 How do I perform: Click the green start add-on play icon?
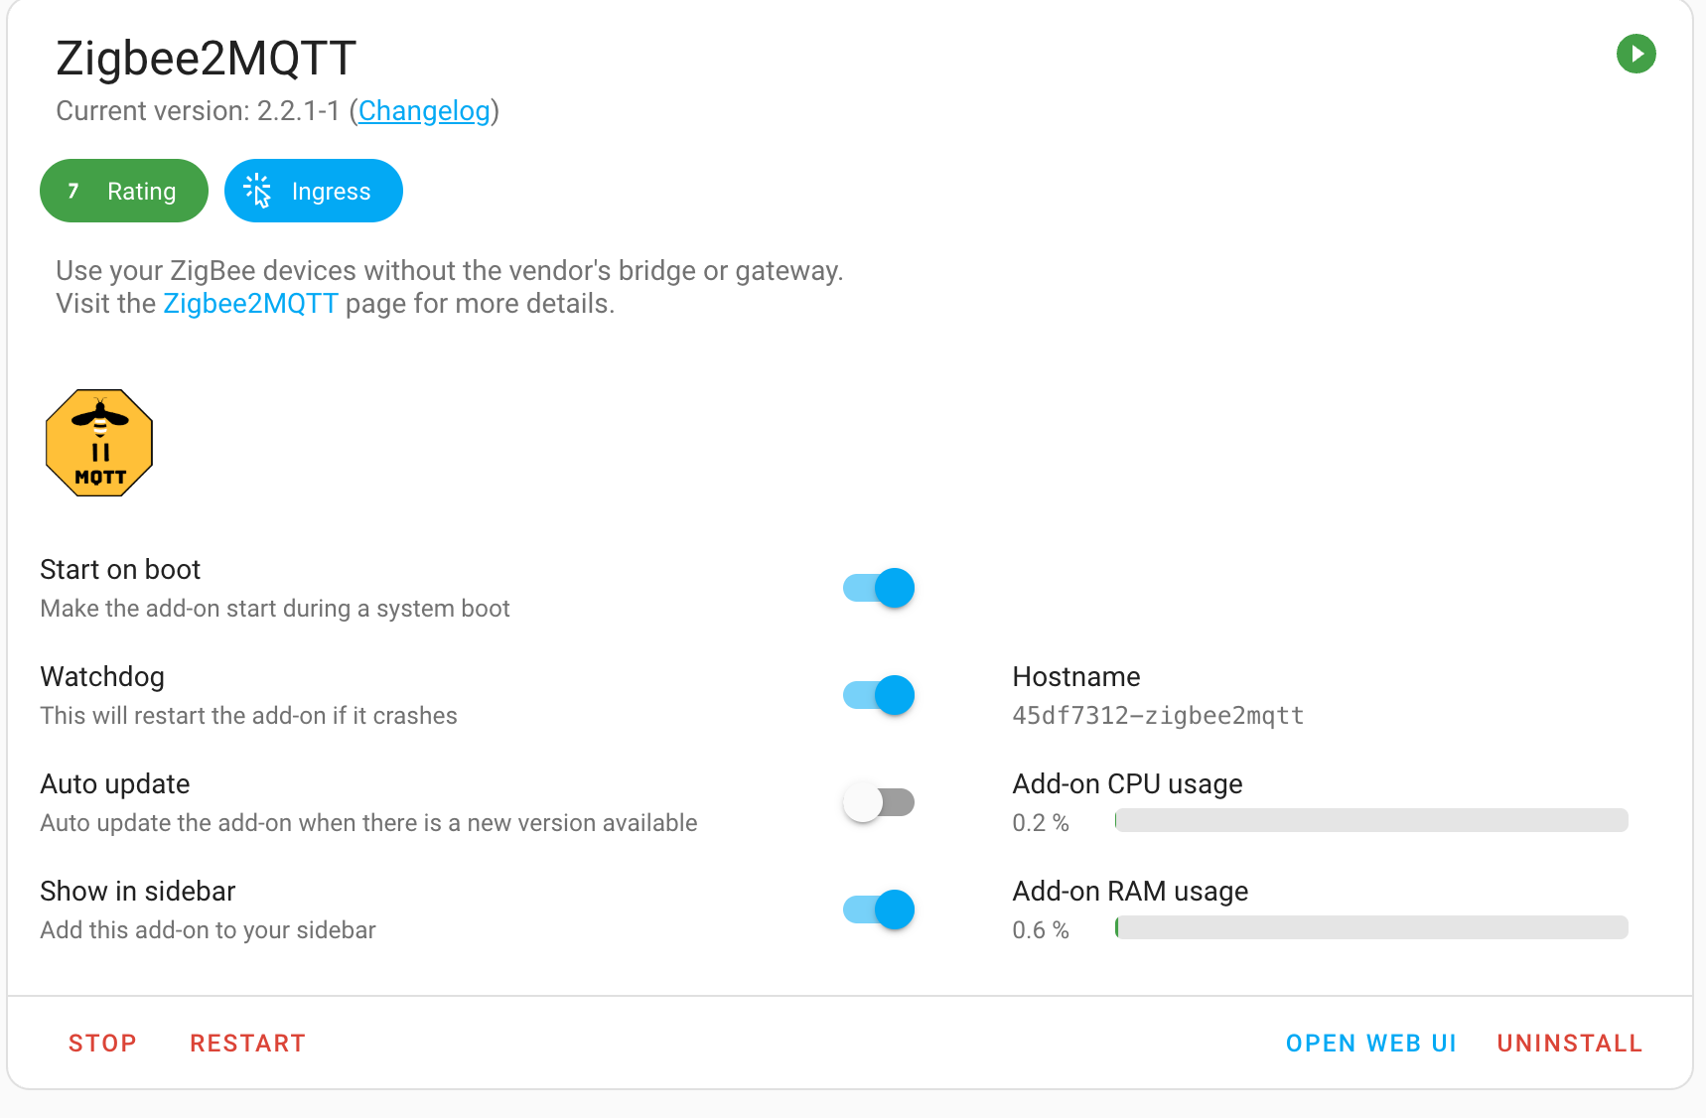pos(1636,54)
